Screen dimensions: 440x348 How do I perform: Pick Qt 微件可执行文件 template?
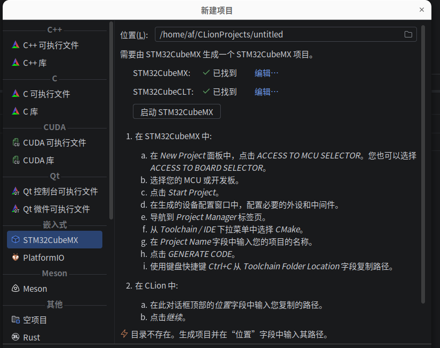[55, 209]
